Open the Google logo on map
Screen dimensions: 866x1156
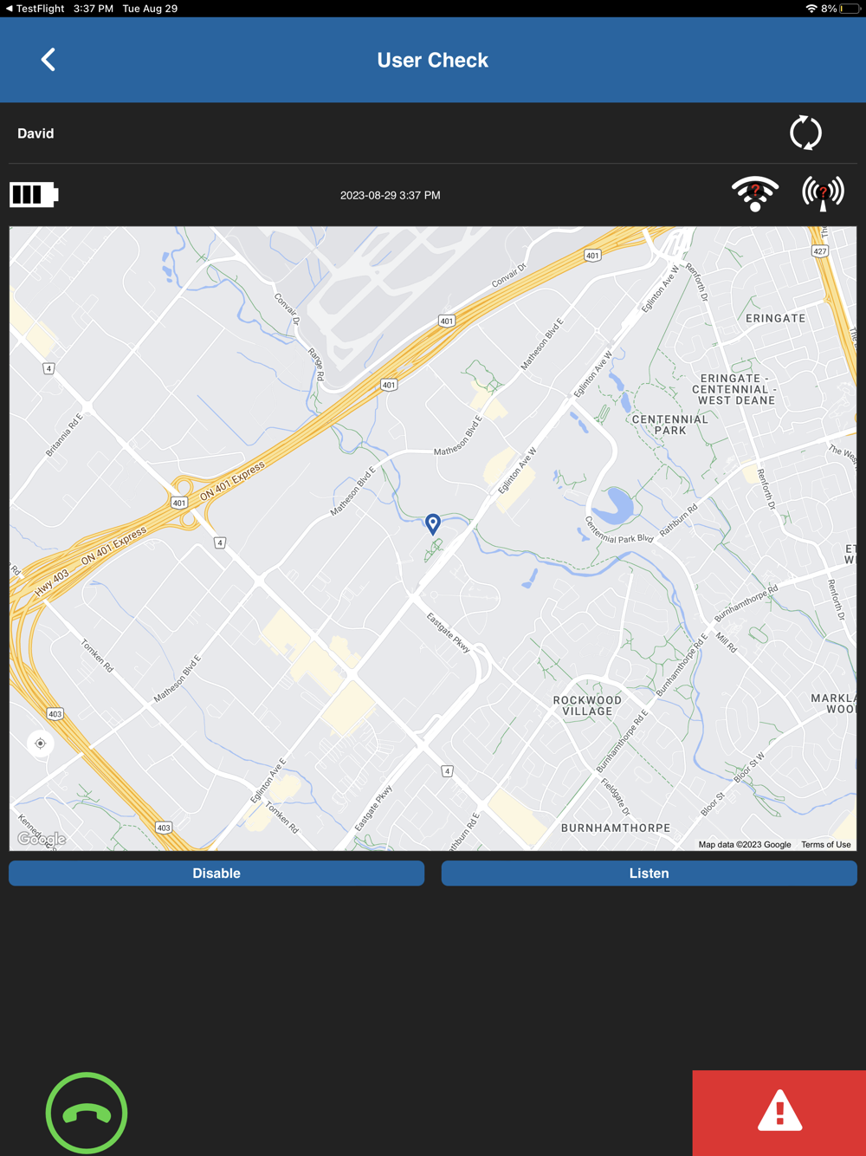click(x=42, y=839)
